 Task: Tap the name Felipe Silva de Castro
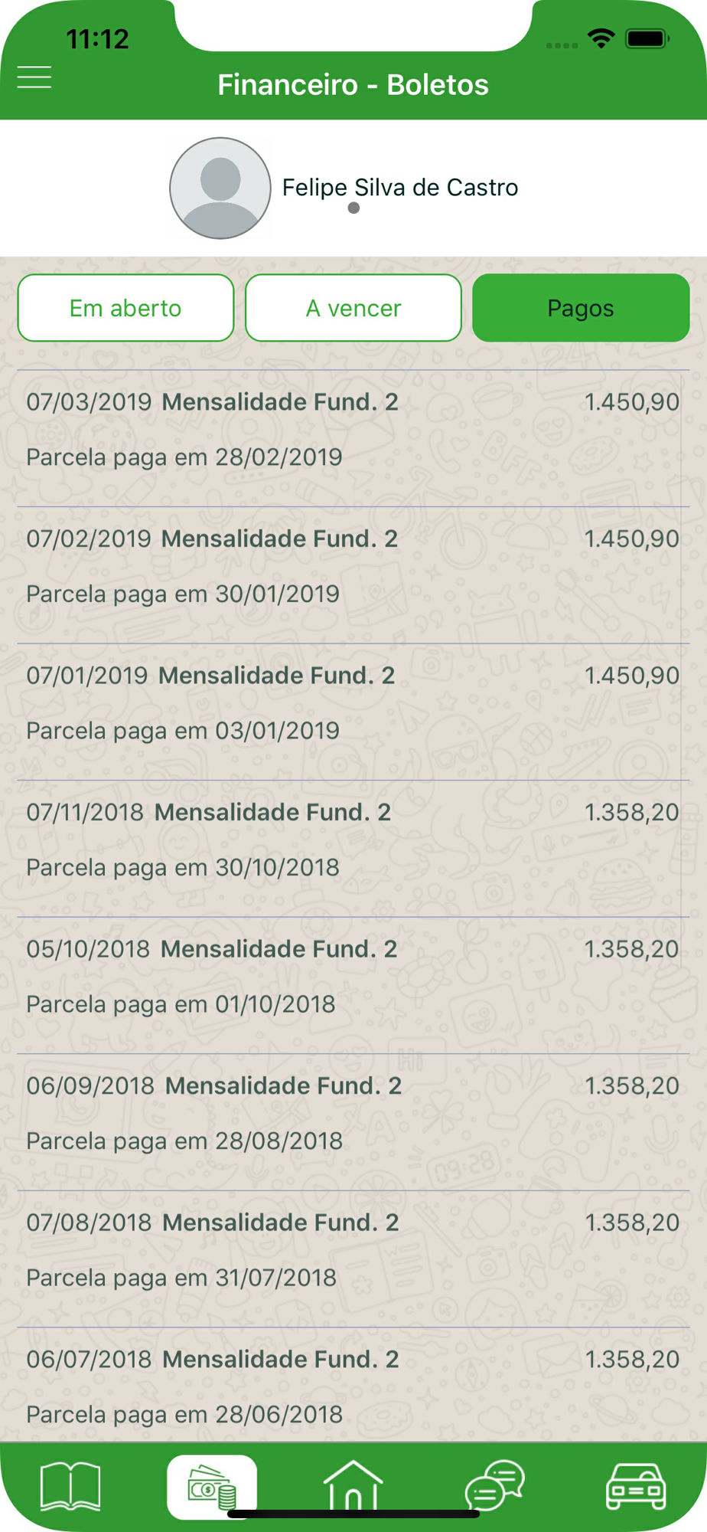(400, 187)
